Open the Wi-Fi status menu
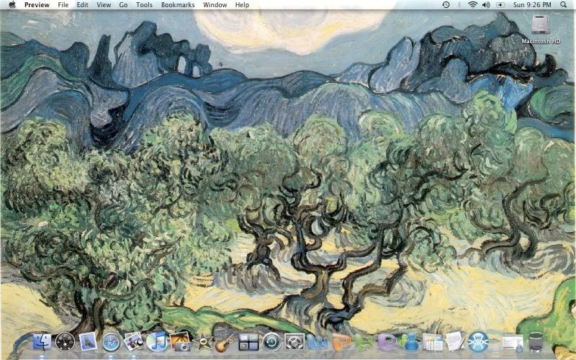This screenshot has width=576, height=360. [472, 5]
